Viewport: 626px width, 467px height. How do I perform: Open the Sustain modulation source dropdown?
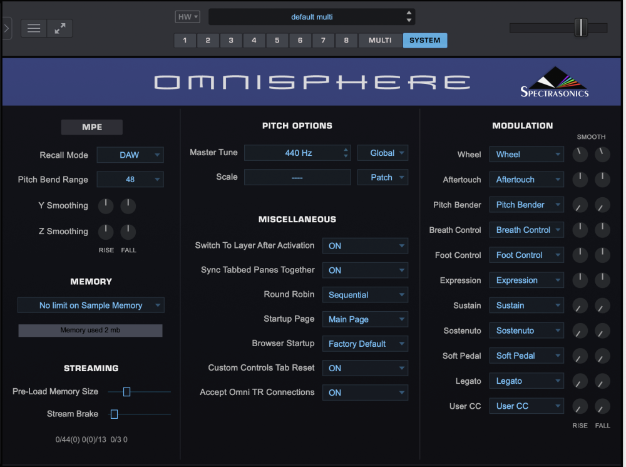coord(526,305)
